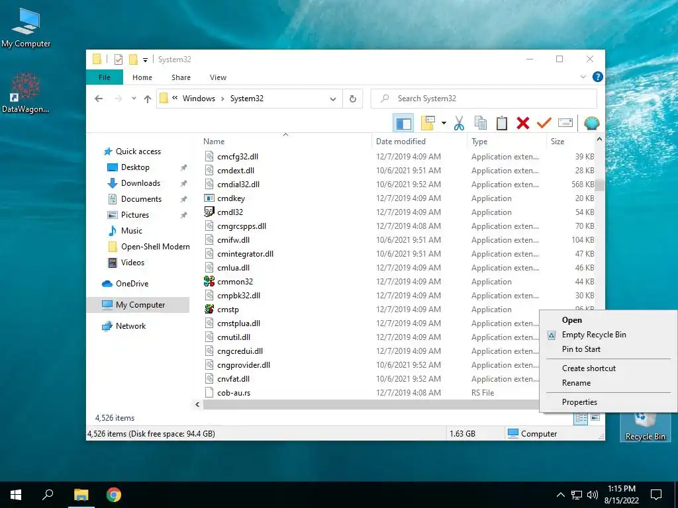This screenshot has width=678, height=508.
Task: Click the Copy documents icon
Action: pos(481,123)
